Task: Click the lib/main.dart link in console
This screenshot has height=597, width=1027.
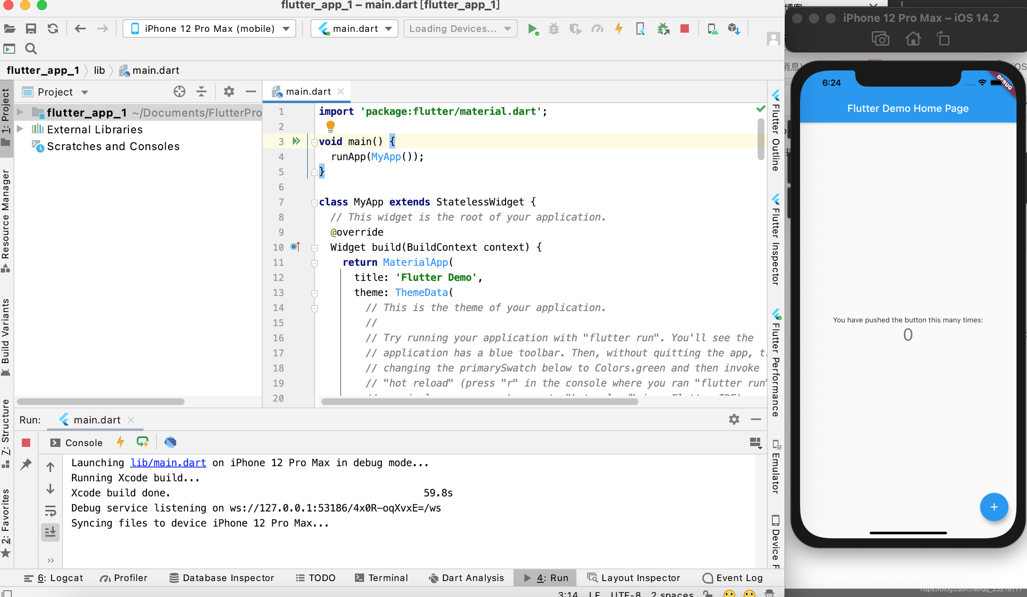Action: point(168,462)
